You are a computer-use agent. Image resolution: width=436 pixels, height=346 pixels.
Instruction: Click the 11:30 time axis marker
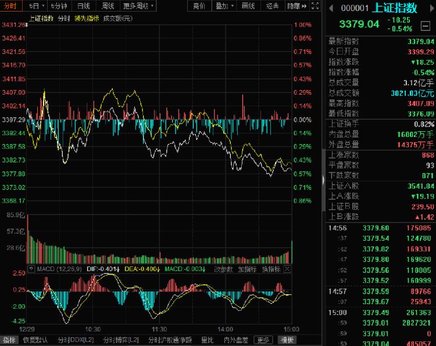pyautogui.click(x=159, y=329)
